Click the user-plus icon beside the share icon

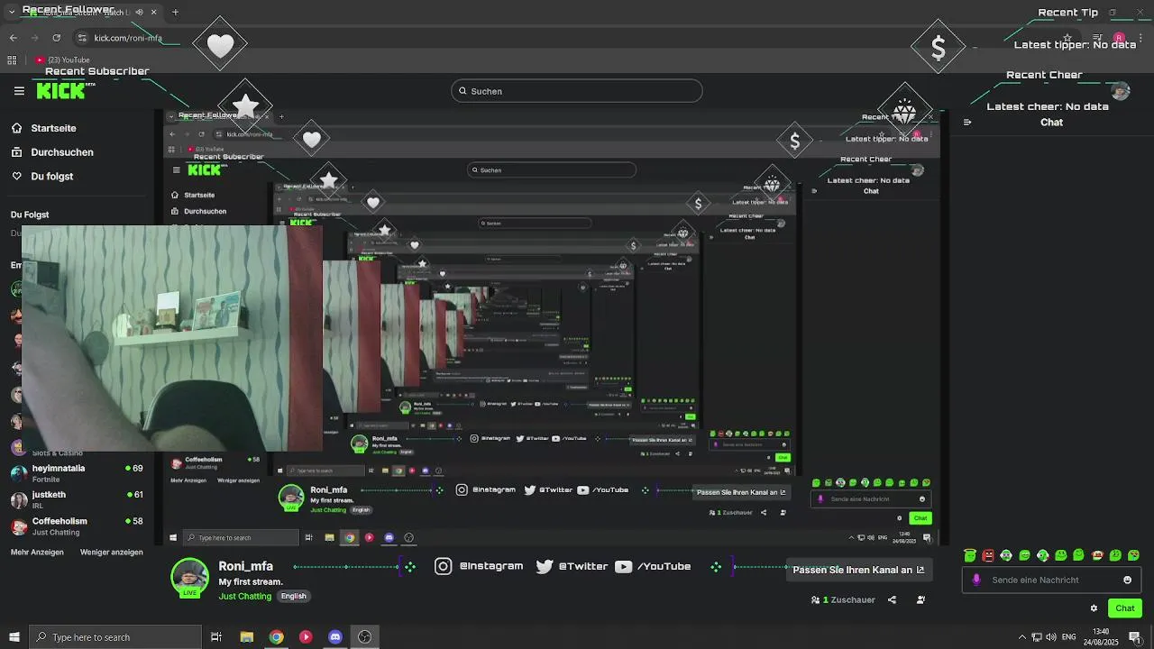coord(920,599)
